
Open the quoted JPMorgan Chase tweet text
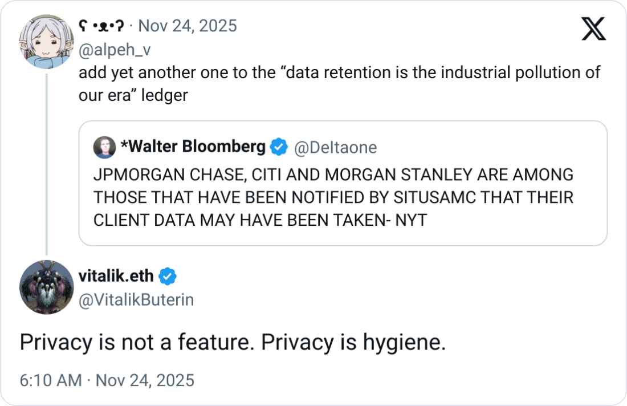coord(333,197)
